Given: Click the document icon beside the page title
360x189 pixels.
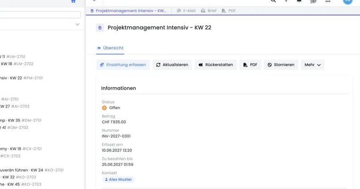Looking at the screenshot, I should click(x=100, y=28).
